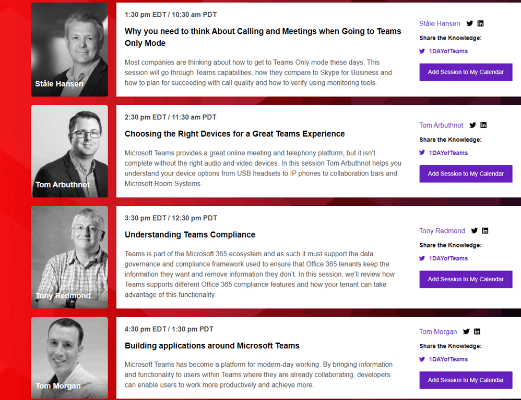The image size is (521, 400).
Task: Click the Ståle Hansen name link
Action: click(x=440, y=23)
